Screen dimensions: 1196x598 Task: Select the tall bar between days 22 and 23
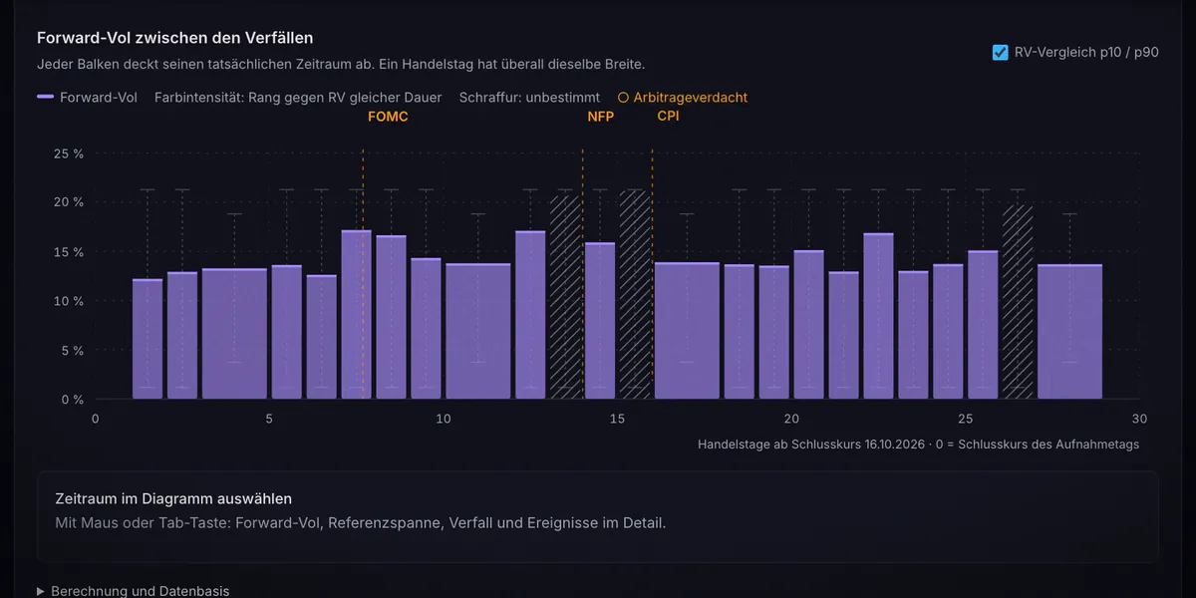pos(878,316)
